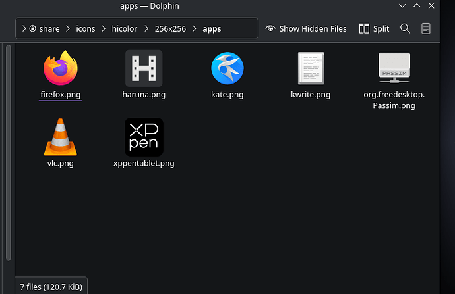Toggle Show Hidden Files
Viewport: 455px width, 294px height.
tap(306, 29)
